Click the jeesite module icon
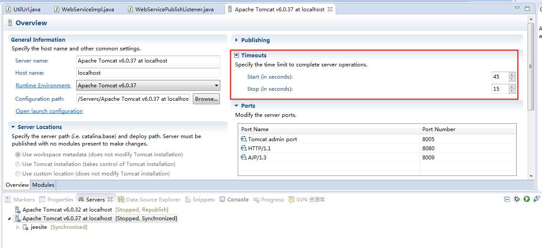The image size is (542, 248). [x=26, y=227]
